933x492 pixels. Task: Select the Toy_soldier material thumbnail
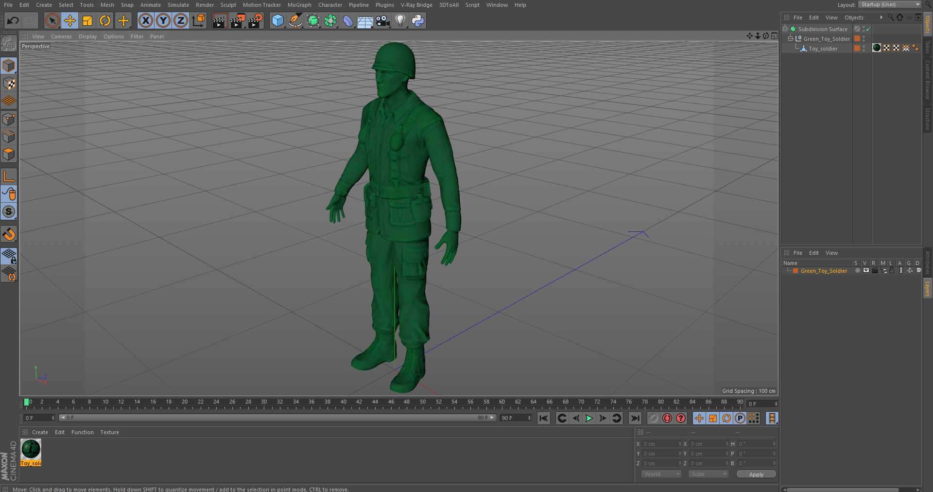pos(31,449)
